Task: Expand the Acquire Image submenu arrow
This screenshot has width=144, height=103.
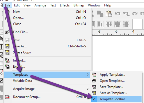Action: (88, 89)
